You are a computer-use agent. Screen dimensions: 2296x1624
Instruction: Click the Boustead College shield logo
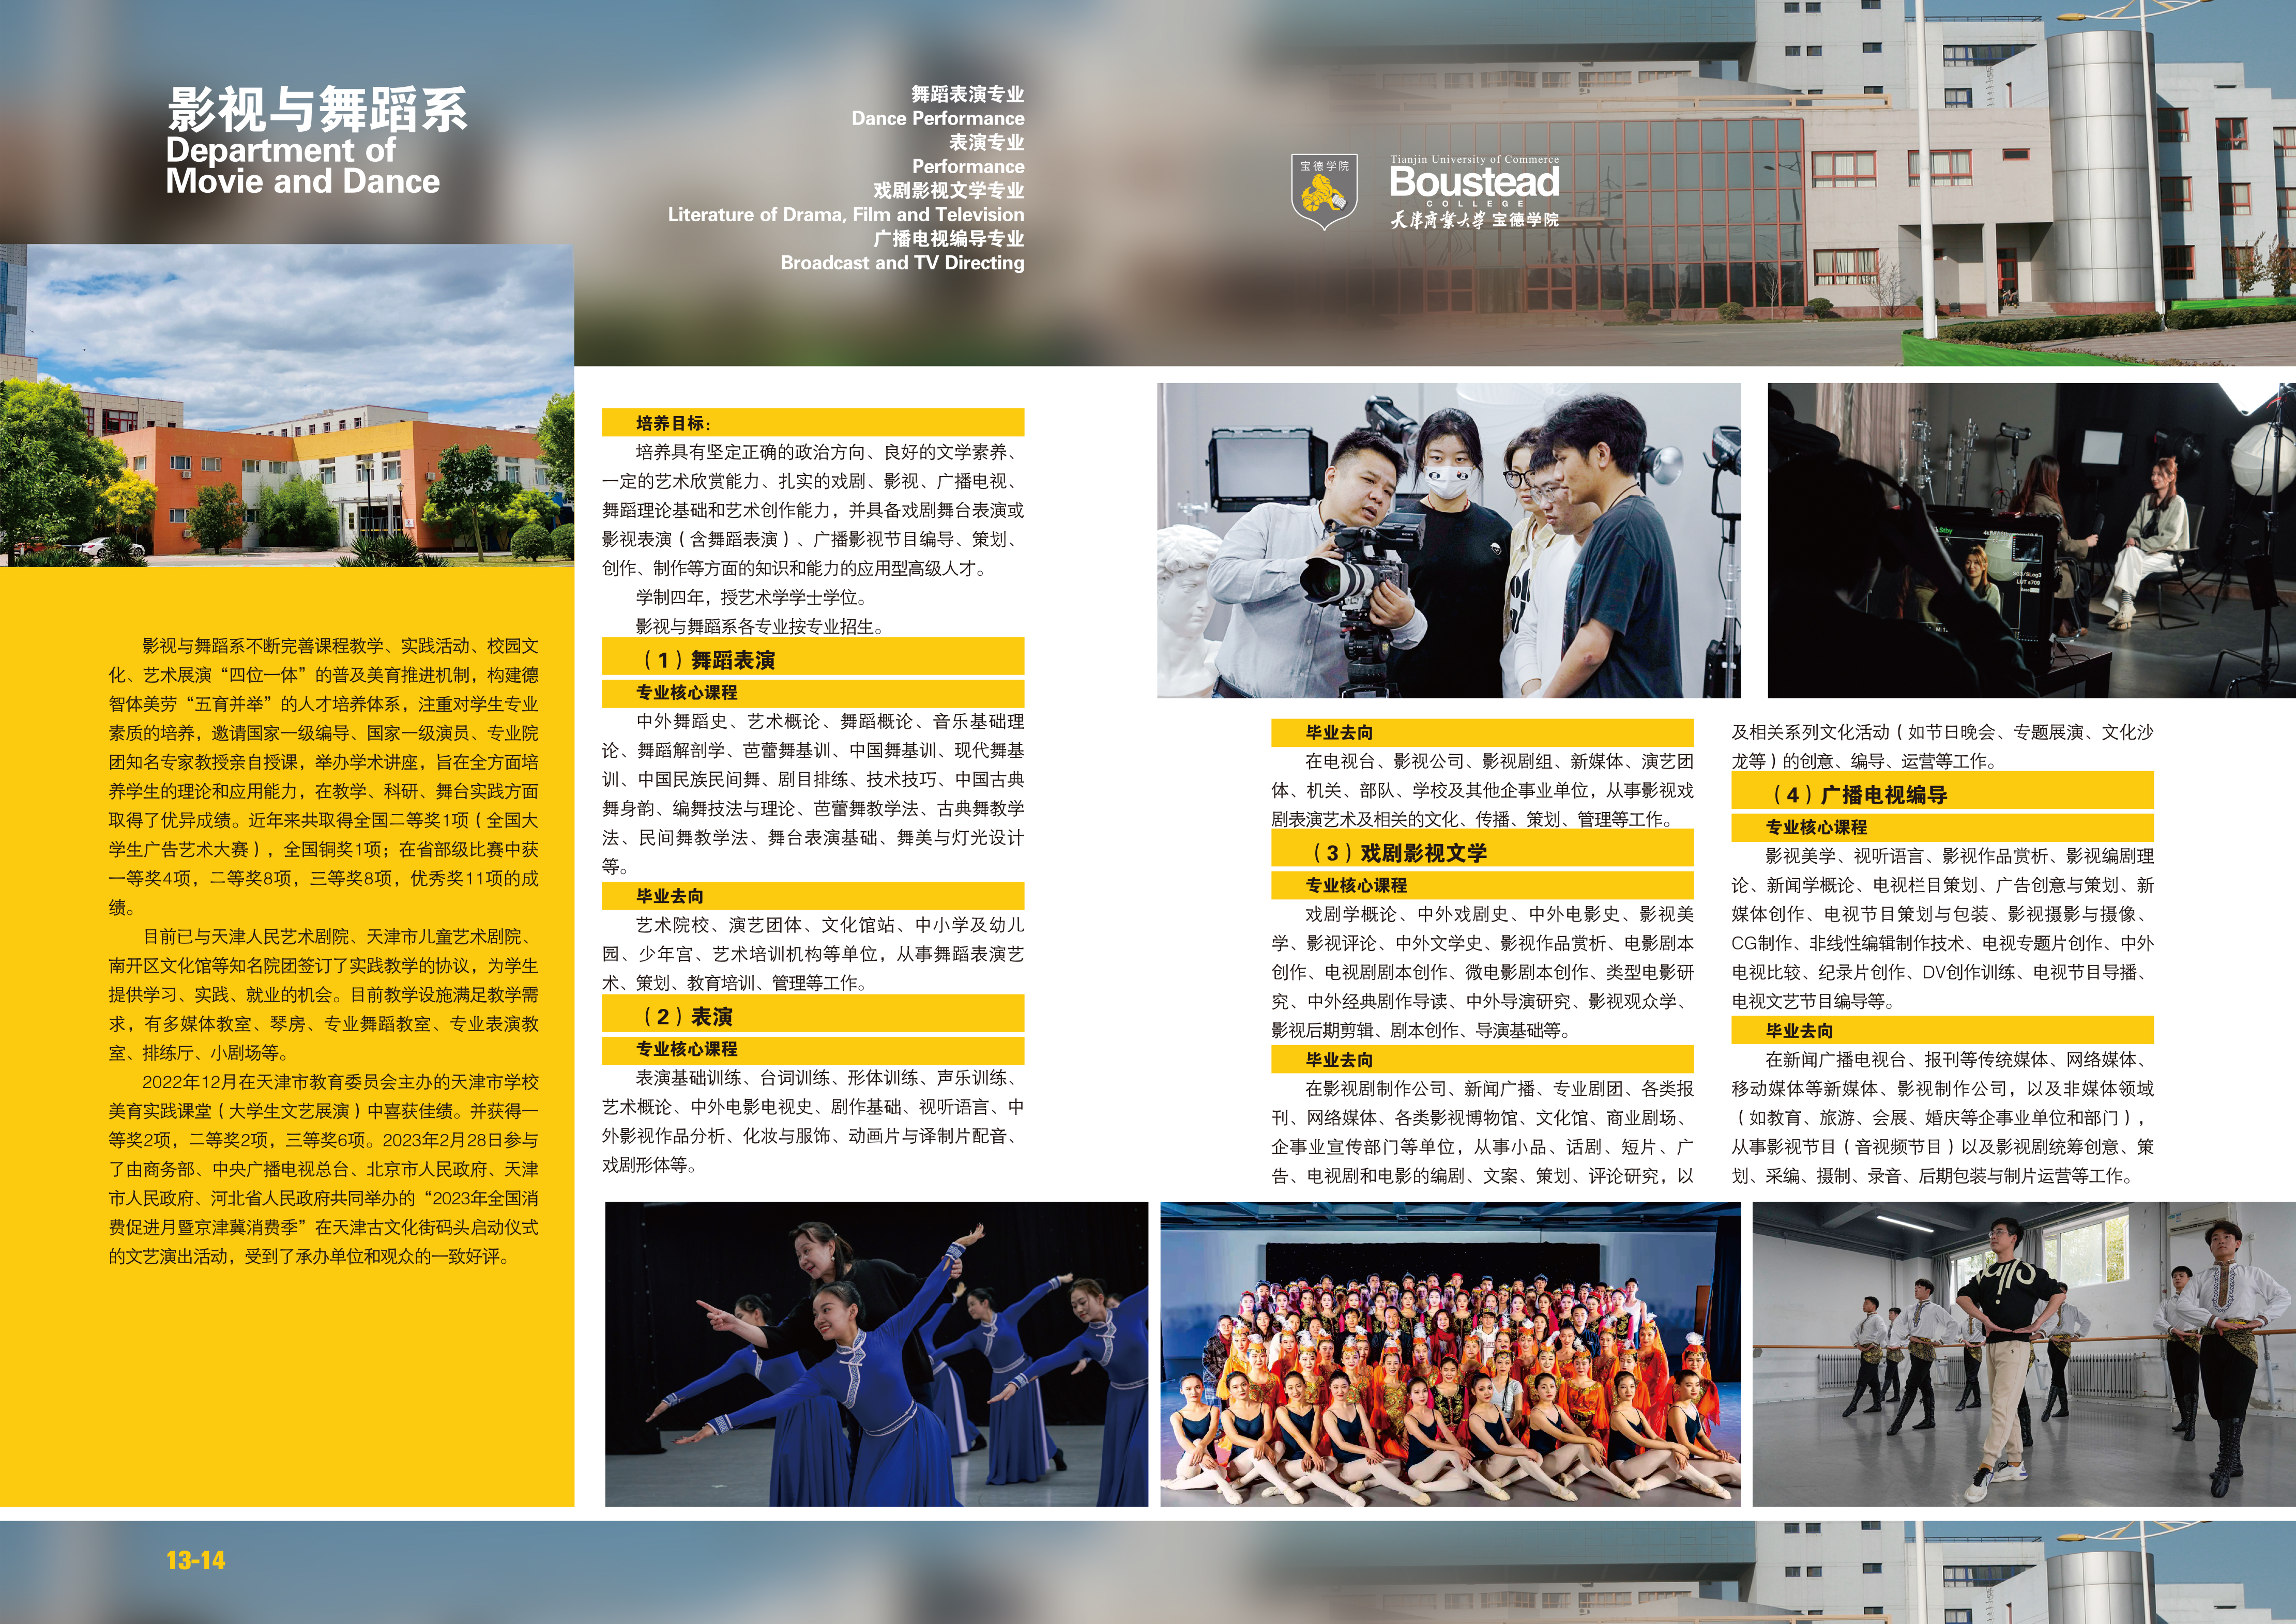pyautogui.click(x=1325, y=192)
